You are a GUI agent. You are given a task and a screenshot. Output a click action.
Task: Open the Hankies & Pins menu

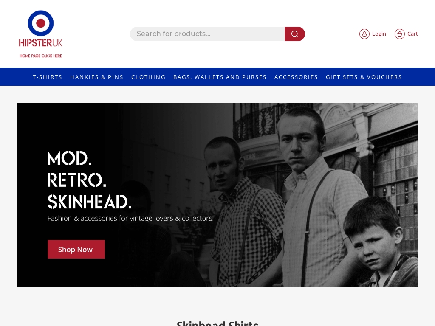click(96, 77)
